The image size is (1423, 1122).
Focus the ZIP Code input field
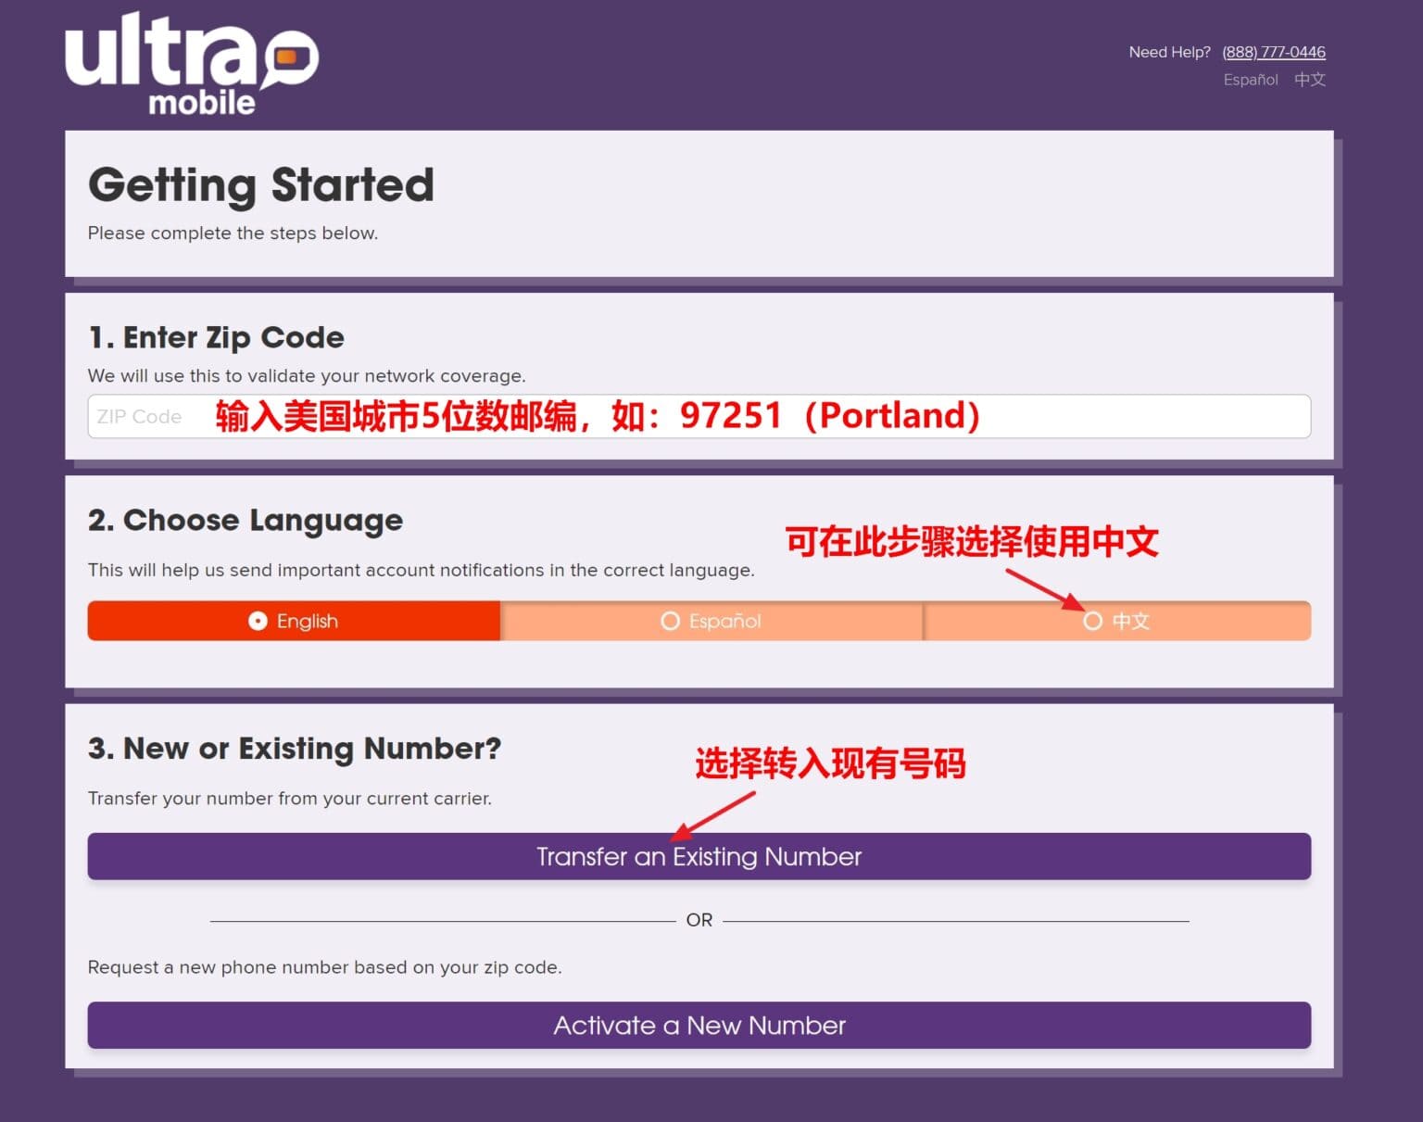(x=699, y=416)
